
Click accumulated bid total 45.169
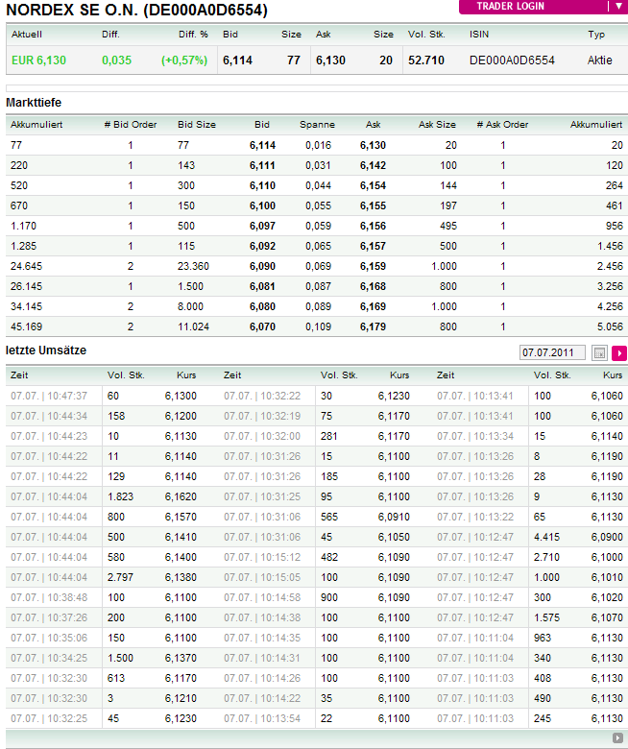coord(26,326)
